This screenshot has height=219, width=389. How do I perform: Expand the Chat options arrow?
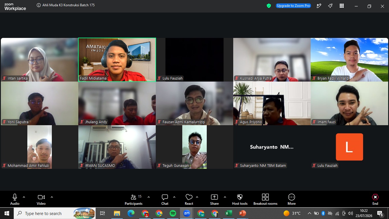(x=174, y=197)
